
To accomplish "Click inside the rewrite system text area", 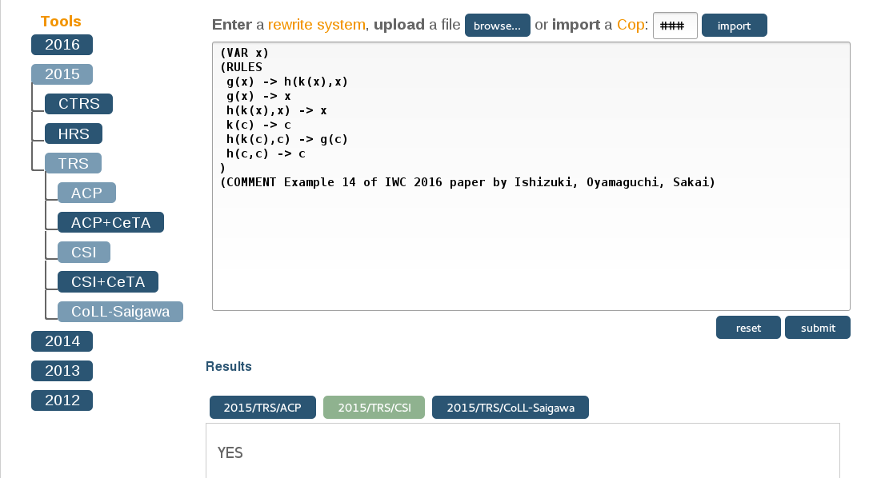I will pyautogui.click(x=531, y=240).
